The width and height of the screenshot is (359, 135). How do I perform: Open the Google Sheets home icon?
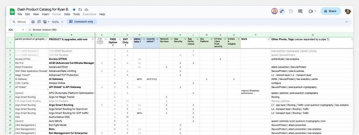click(x=12, y=12)
